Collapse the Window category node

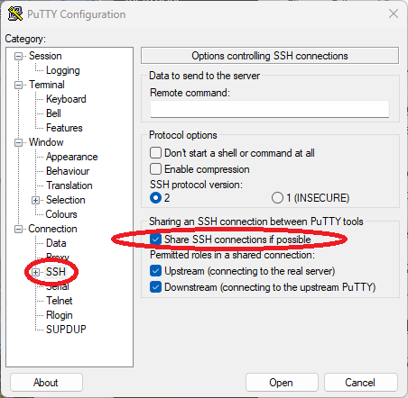click(18, 142)
